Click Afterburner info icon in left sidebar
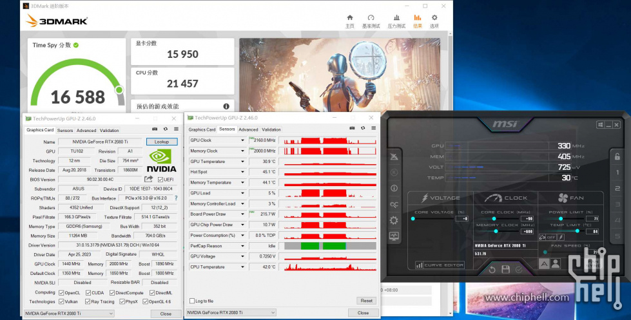 (394, 188)
